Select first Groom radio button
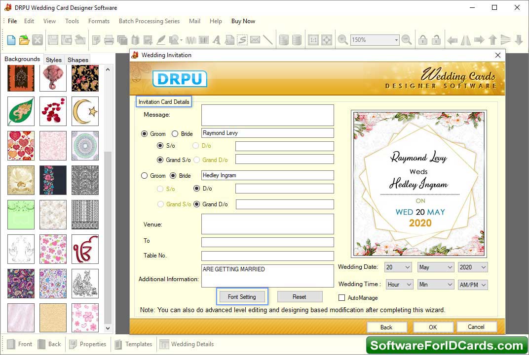 click(145, 133)
